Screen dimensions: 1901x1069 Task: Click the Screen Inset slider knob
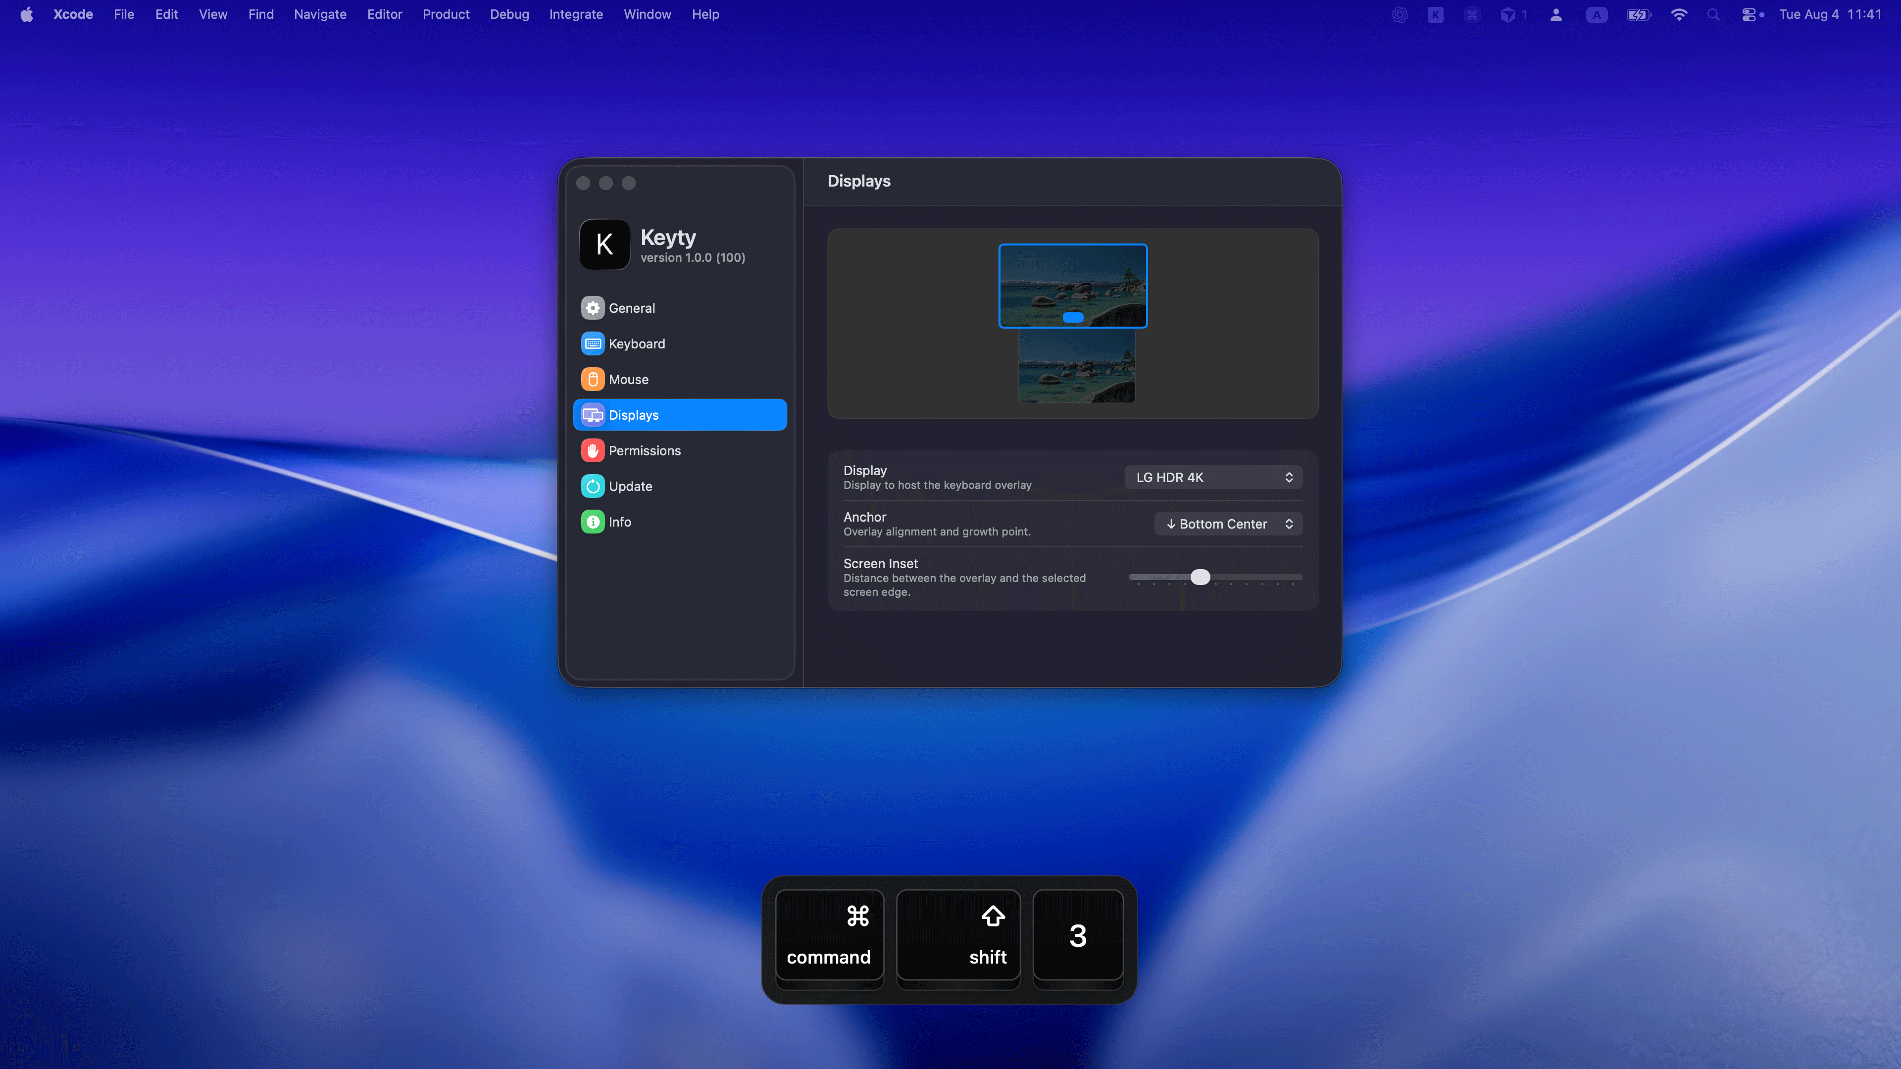(1201, 577)
